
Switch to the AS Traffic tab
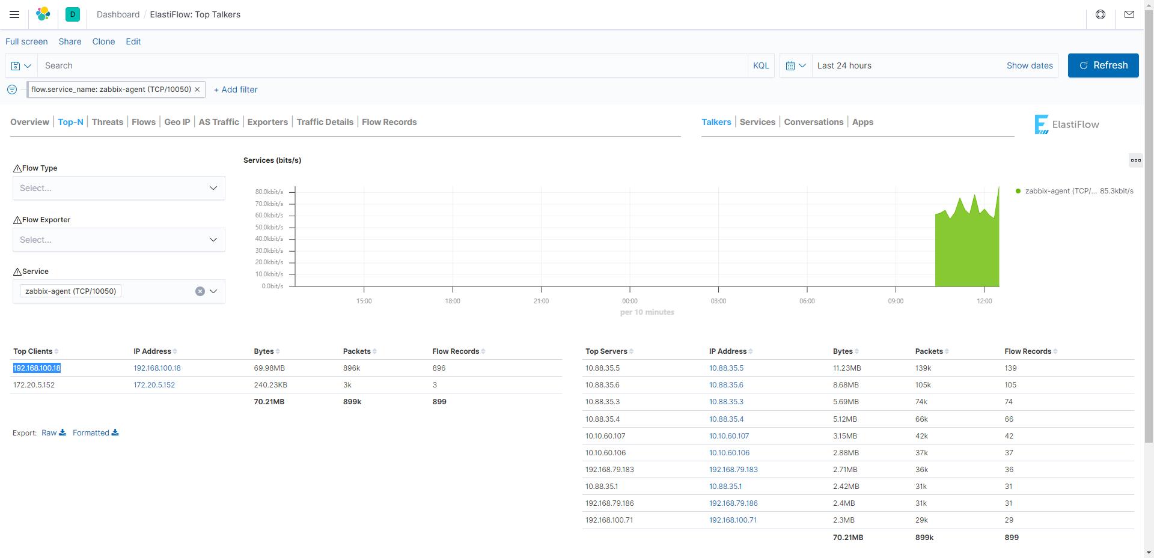coord(219,122)
